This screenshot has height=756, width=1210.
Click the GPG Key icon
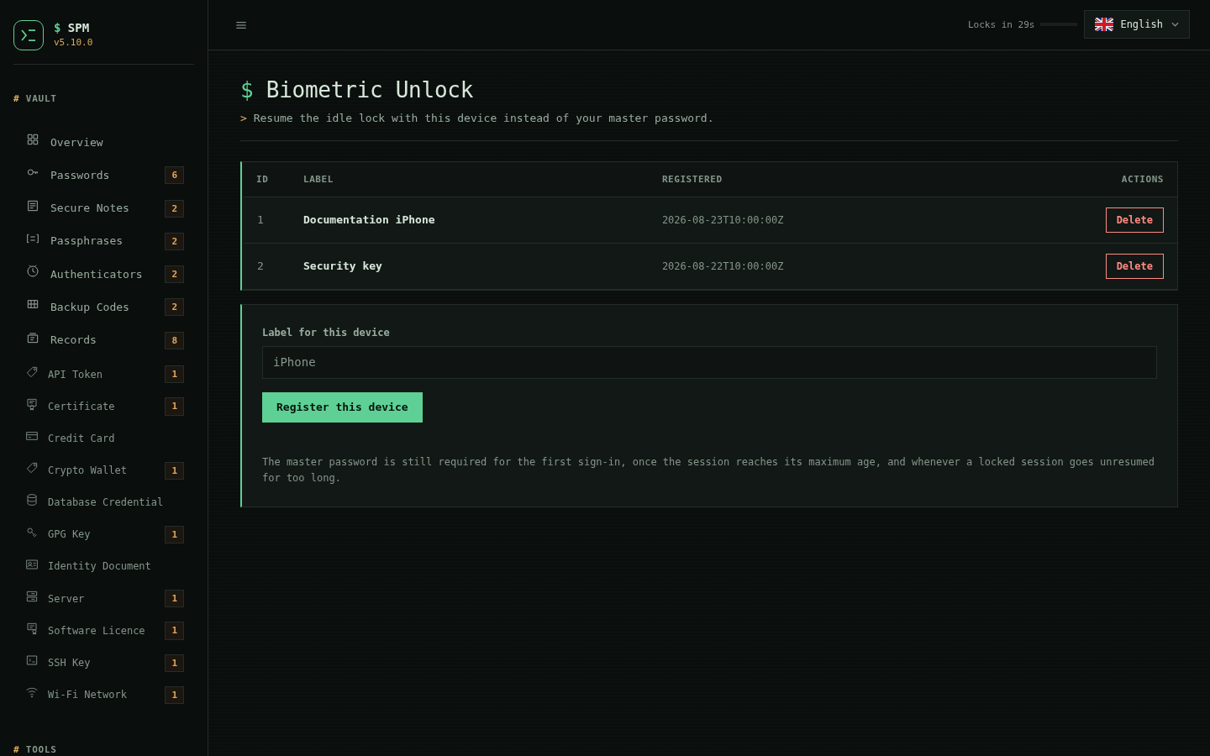32,532
